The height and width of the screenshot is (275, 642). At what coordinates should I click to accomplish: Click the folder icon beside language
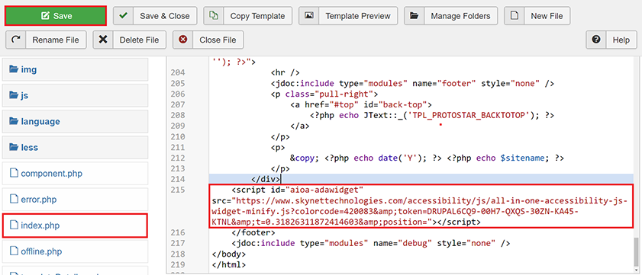click(14, 121)
